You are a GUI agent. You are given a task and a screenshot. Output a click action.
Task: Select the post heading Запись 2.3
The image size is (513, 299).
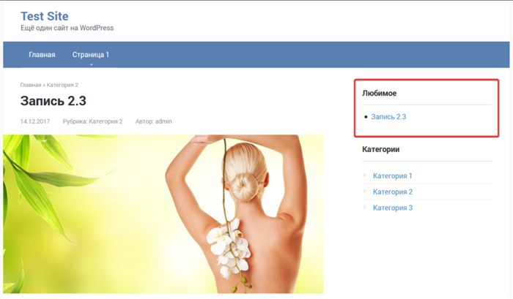pyautogui.click(x=53, y=101)
